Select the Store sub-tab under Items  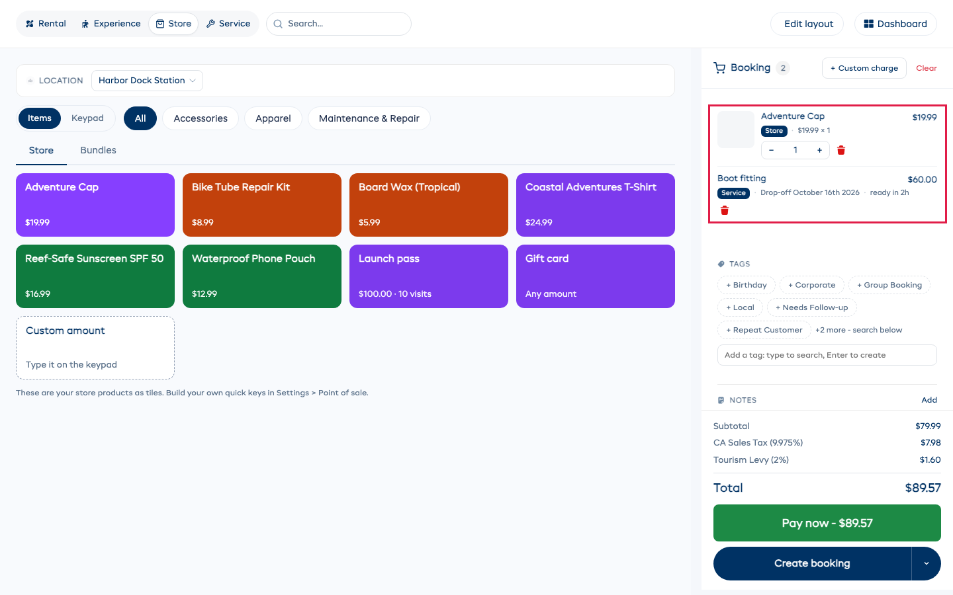(x=41, y=150)
